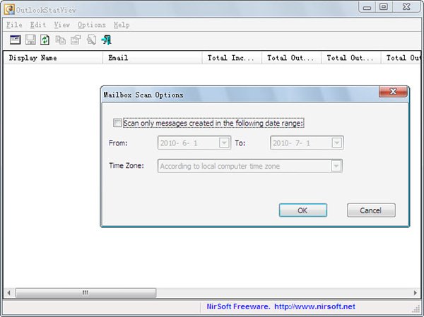
Task: Click the Find magnifier toolbar icon
Action: [x=91, y=40]
